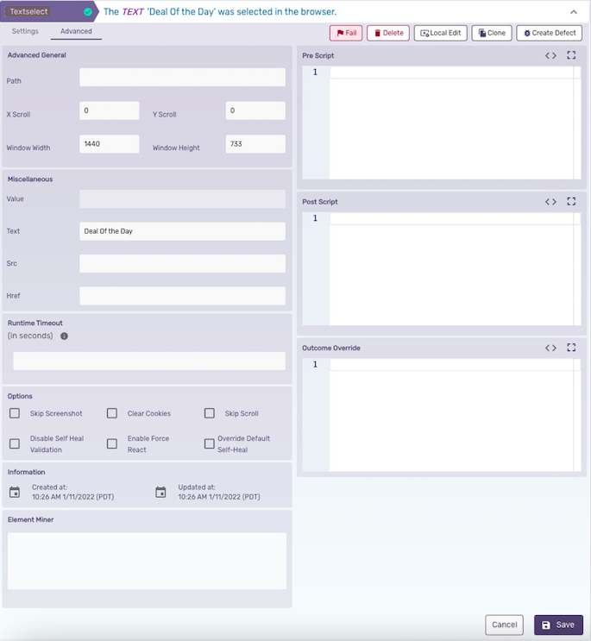Viewport: 591px width, 641px height.
Task: Click the 'Information' section heading
Action: (26, 472)
